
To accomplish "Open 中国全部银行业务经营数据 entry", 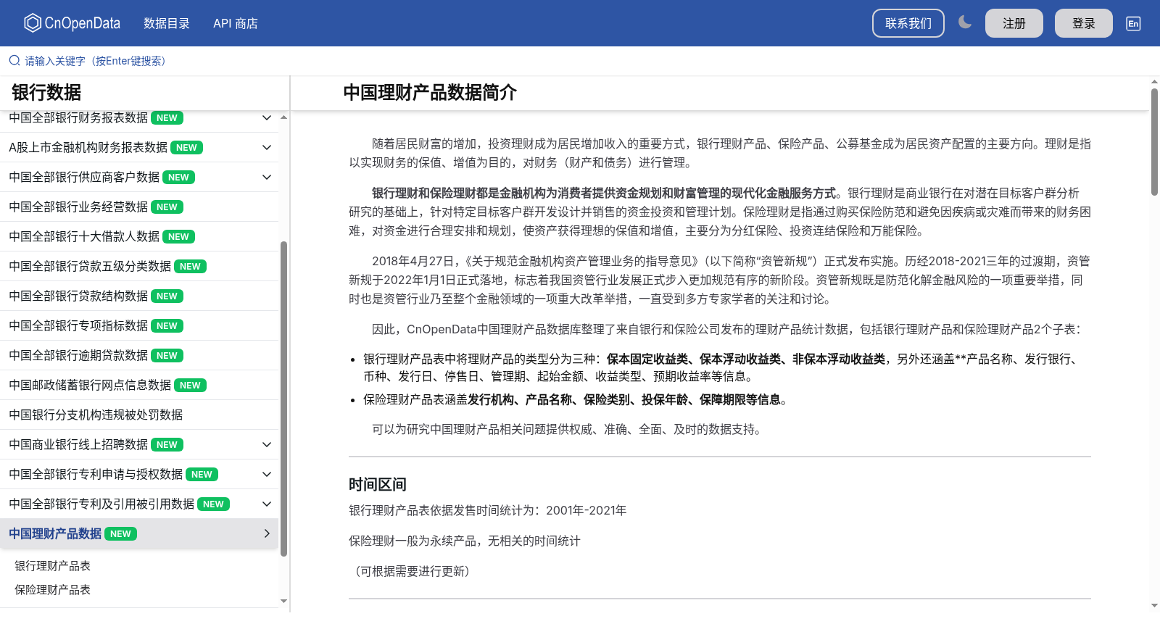I will point(139,207).
